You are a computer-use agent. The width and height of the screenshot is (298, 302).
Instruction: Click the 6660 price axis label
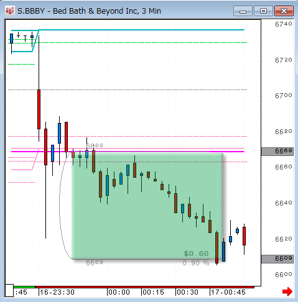coord(284,167)
